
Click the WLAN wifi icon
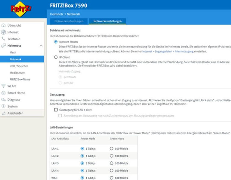4,86
